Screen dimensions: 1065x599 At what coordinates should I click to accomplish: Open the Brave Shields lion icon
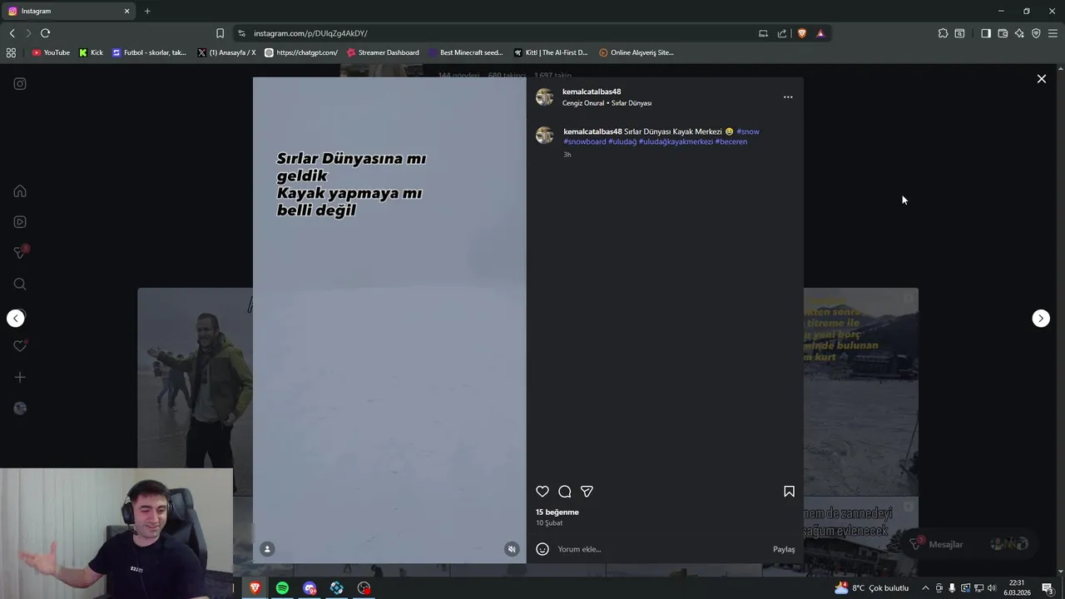[x=802, y=33]
